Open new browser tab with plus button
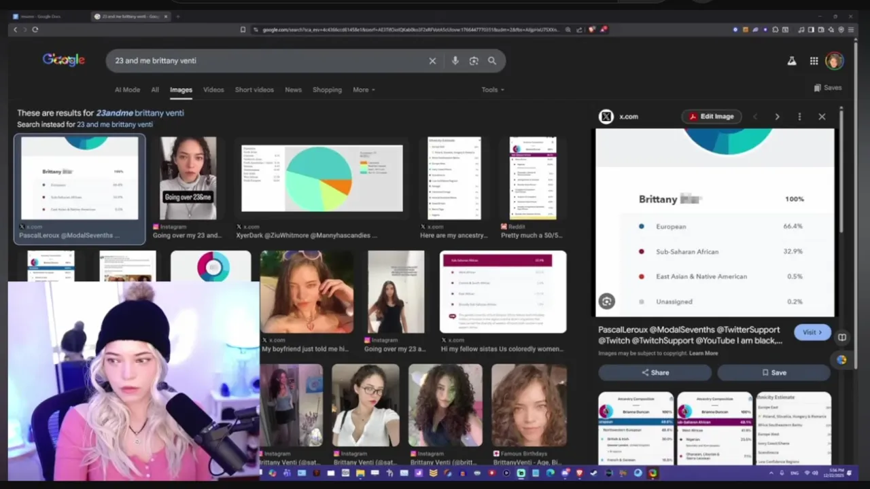 pyautogui.click(x=177, y=16)
